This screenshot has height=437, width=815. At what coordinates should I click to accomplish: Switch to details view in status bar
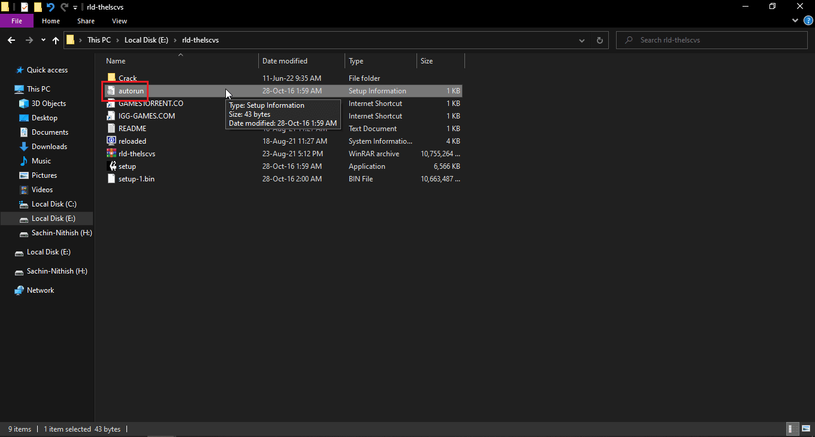point(792,429)
